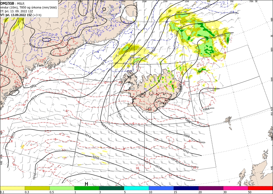Pick the blue 10–15 legend swatch

pos(161,188)
